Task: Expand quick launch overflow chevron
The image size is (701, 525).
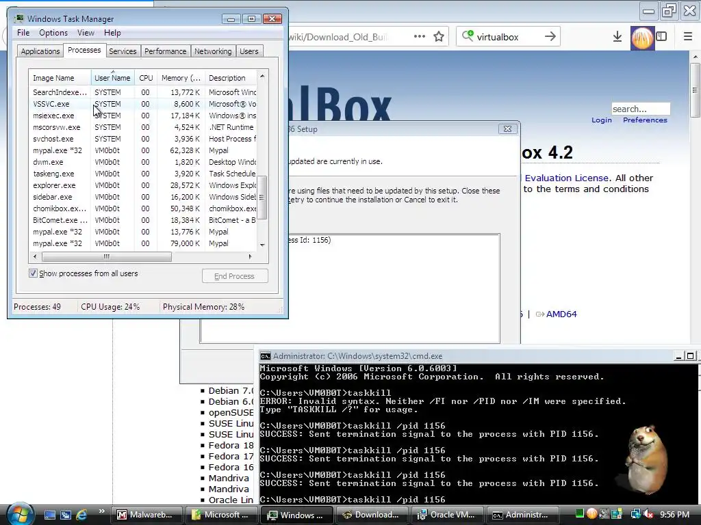Action: (x=102, y=511)
